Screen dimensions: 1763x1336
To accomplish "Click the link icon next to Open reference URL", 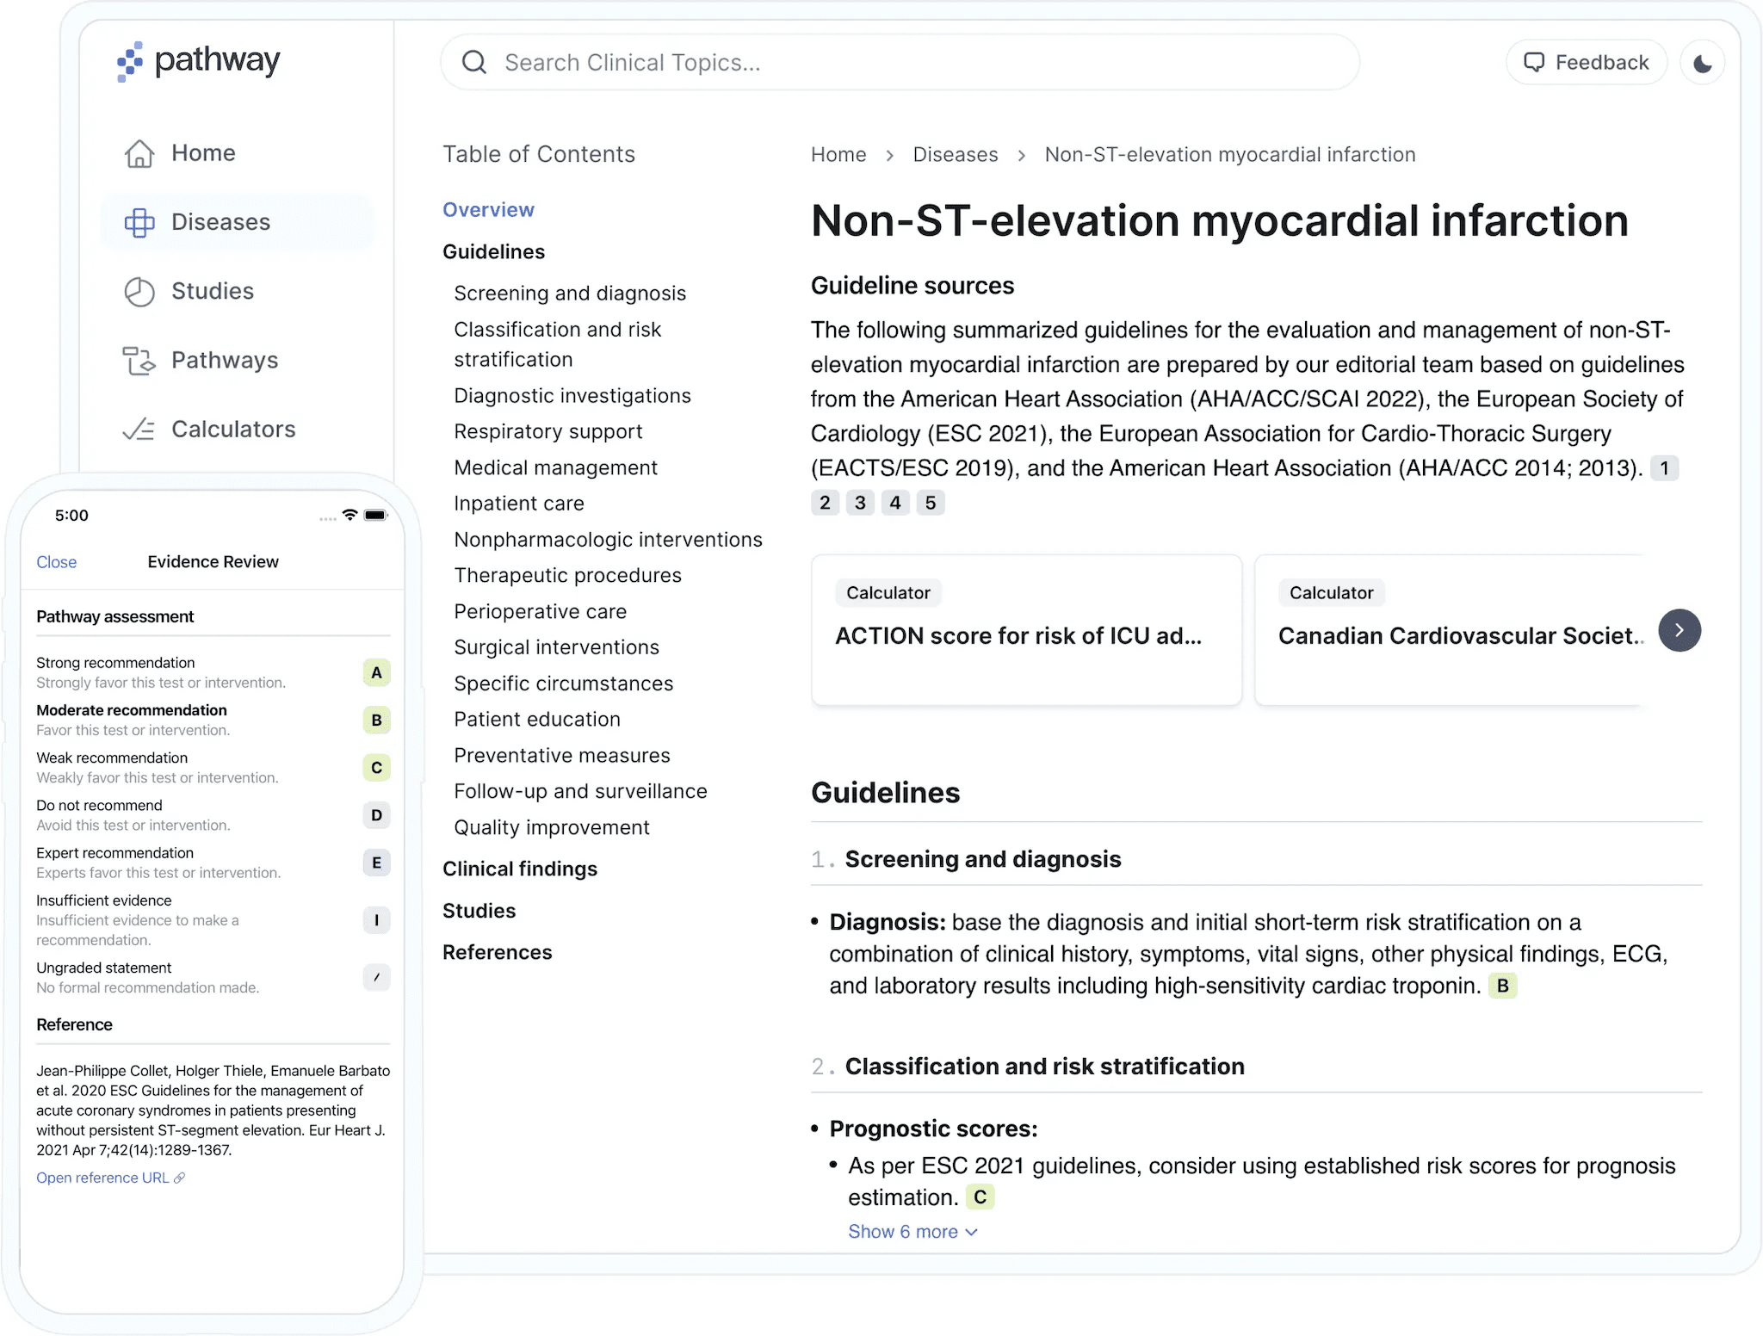I will coord(178,1178).
